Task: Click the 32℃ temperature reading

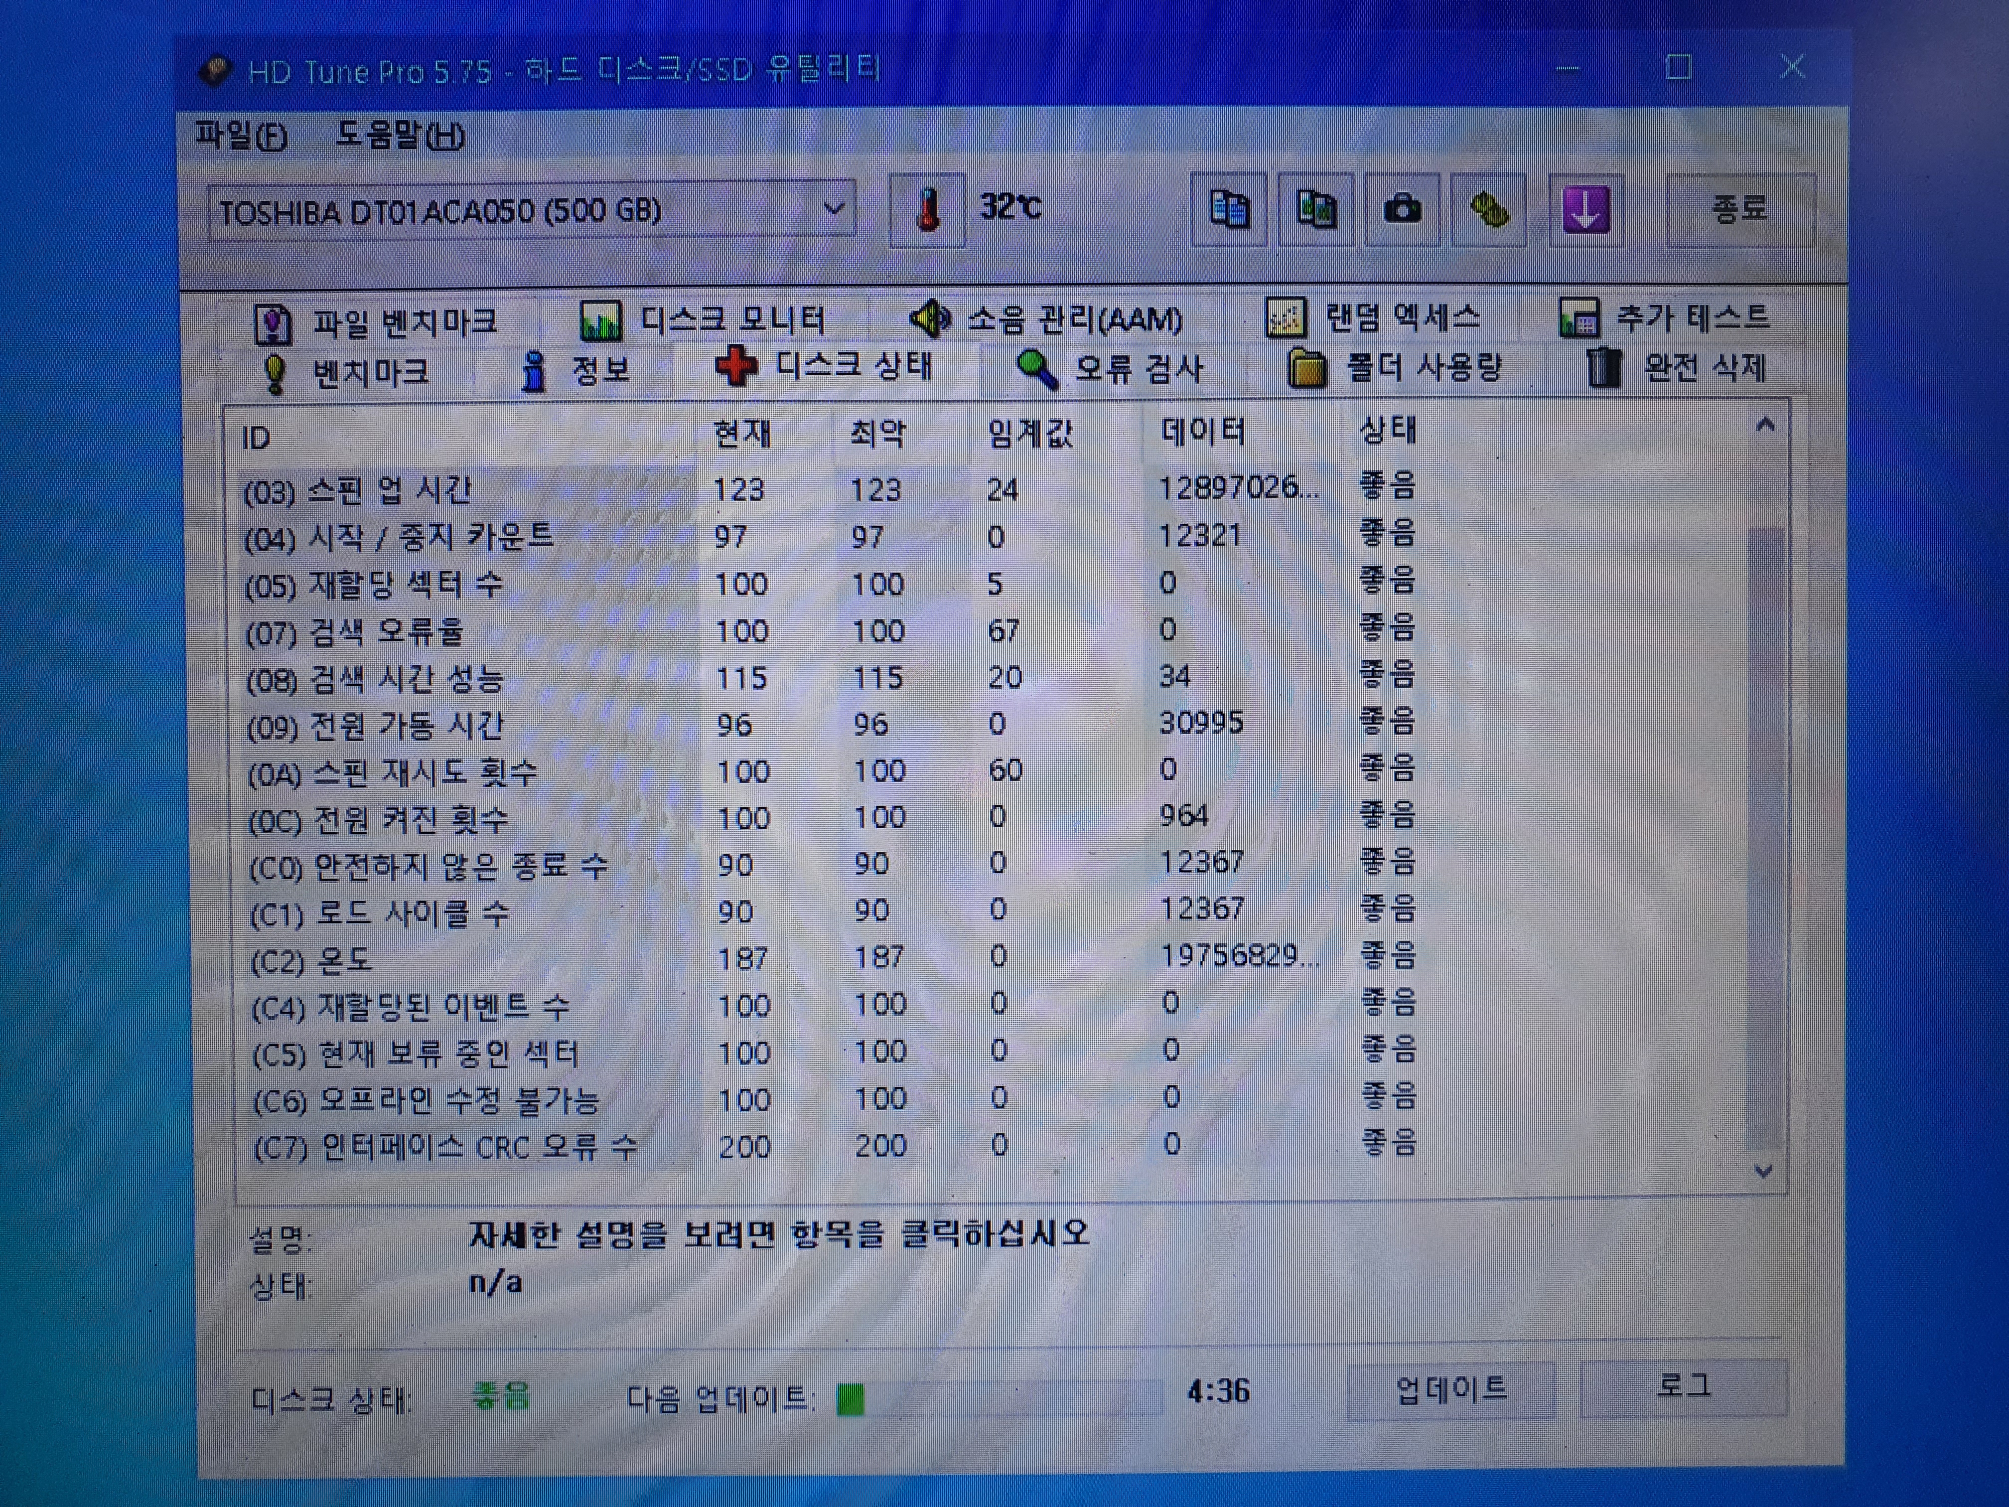Action: (x=1011, y=207)
